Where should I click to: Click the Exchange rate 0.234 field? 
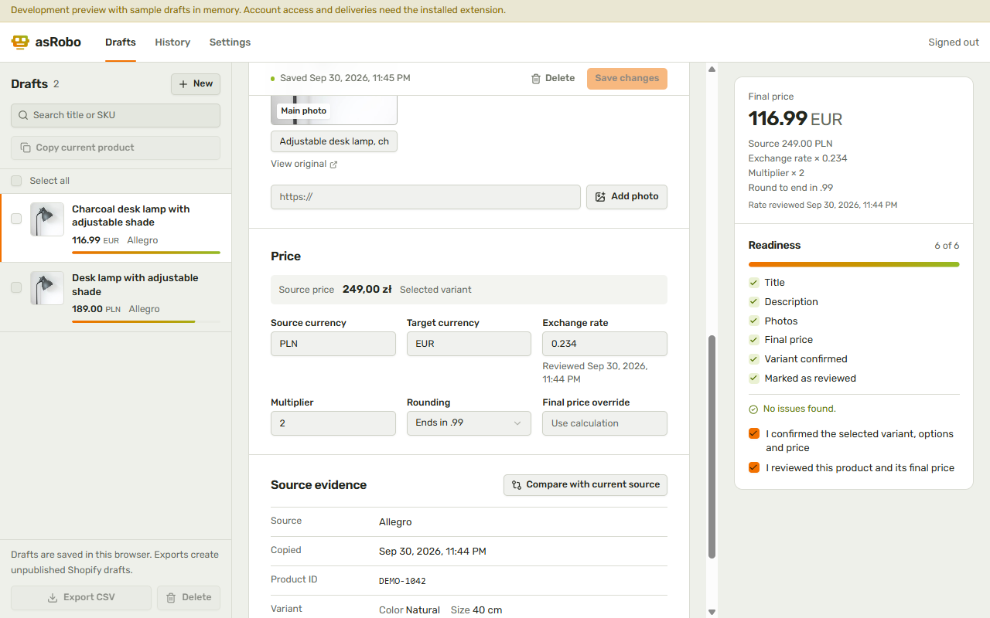[x=605, y=344]
